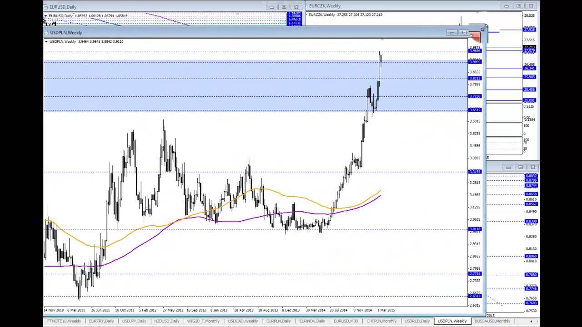This screenshot has height=327, width=582.
Task: Open the EURTRY,Daily chart tab
Action: tap(101, 321)
